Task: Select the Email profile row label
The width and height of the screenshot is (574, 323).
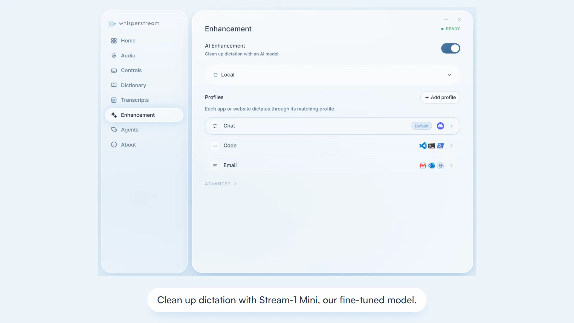Action: [x=230, y=165]
